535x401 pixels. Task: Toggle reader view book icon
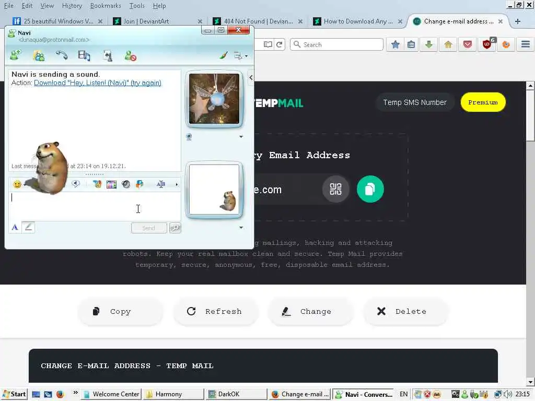pos(268,44)
